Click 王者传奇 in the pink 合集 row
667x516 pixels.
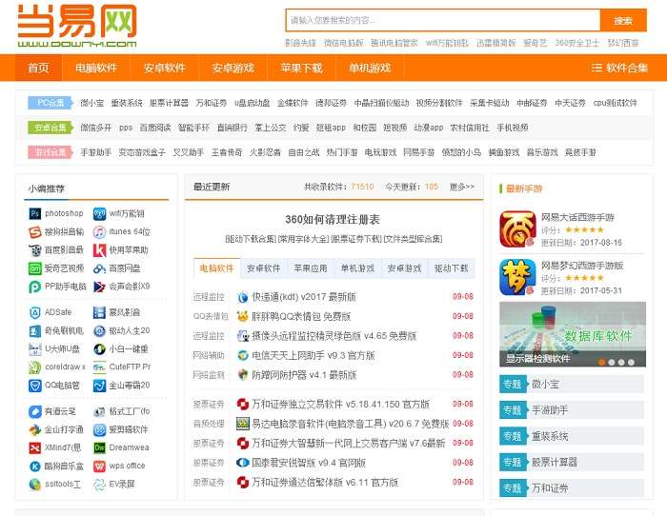227,152
